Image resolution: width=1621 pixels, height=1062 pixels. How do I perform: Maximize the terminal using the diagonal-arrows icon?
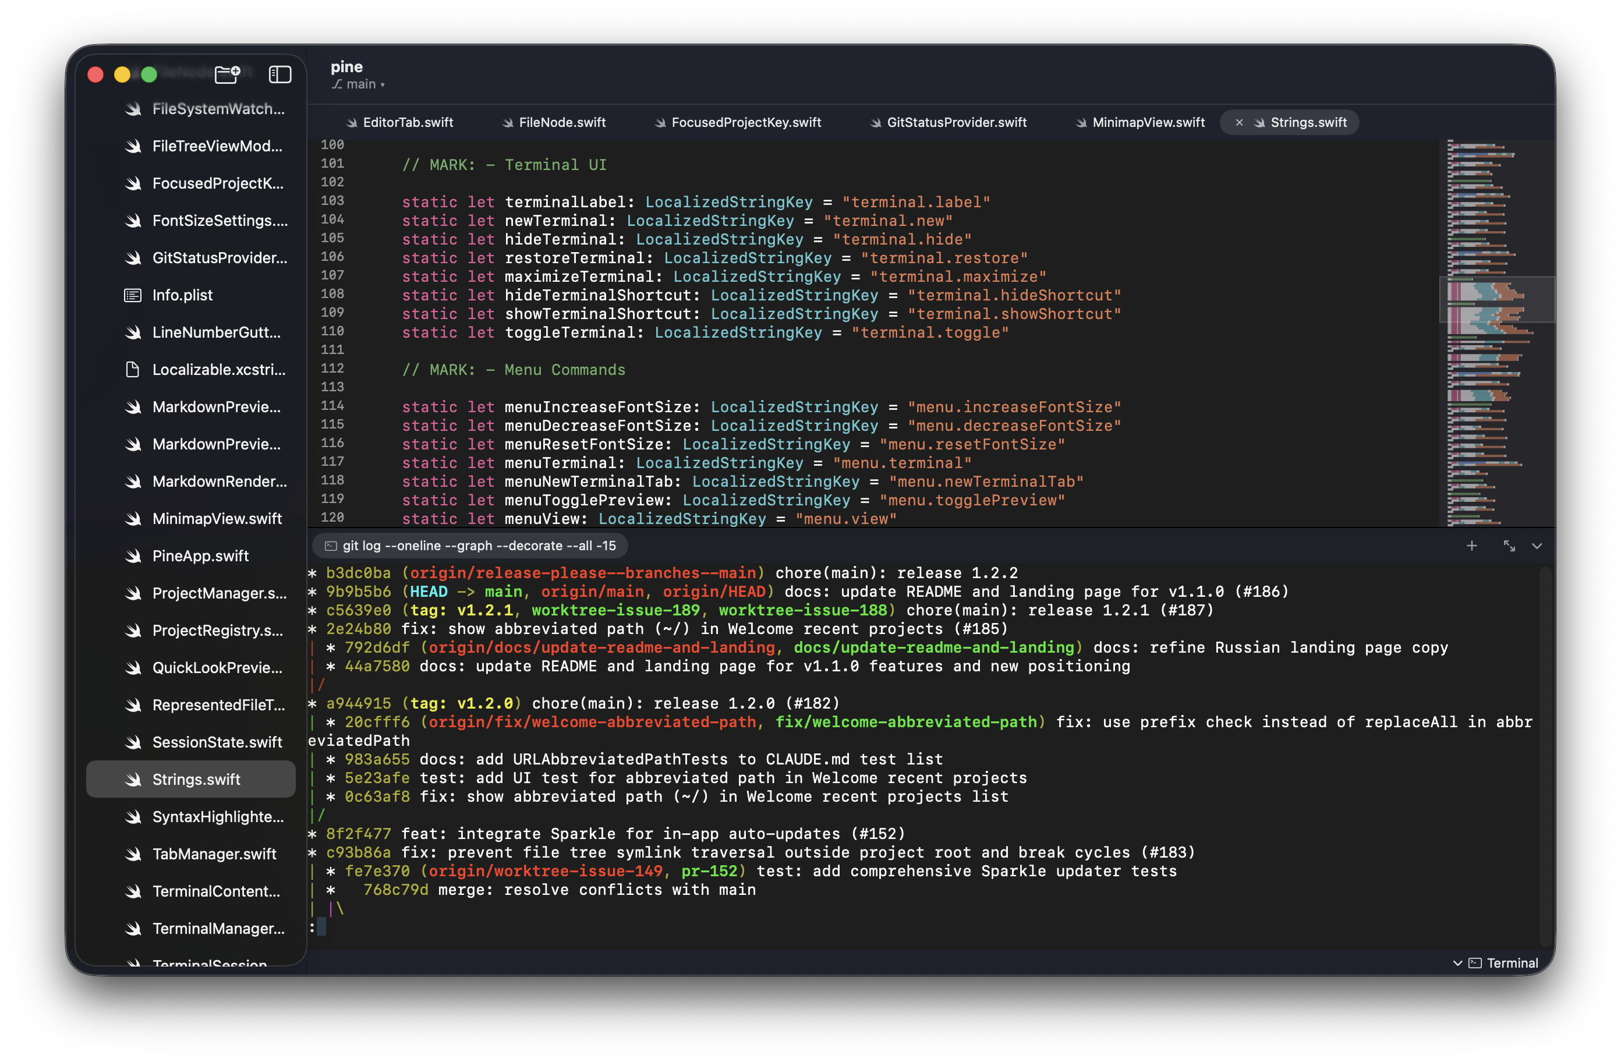1509,546
